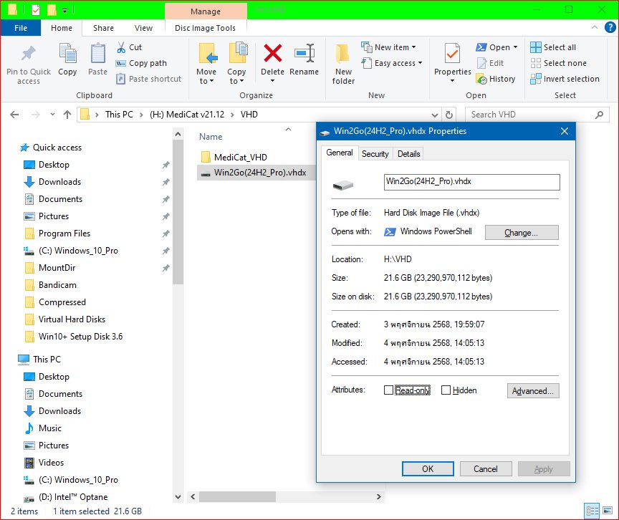
Task: Toggle the Read-only attribute checkbox
Action: tap(388, 390)
